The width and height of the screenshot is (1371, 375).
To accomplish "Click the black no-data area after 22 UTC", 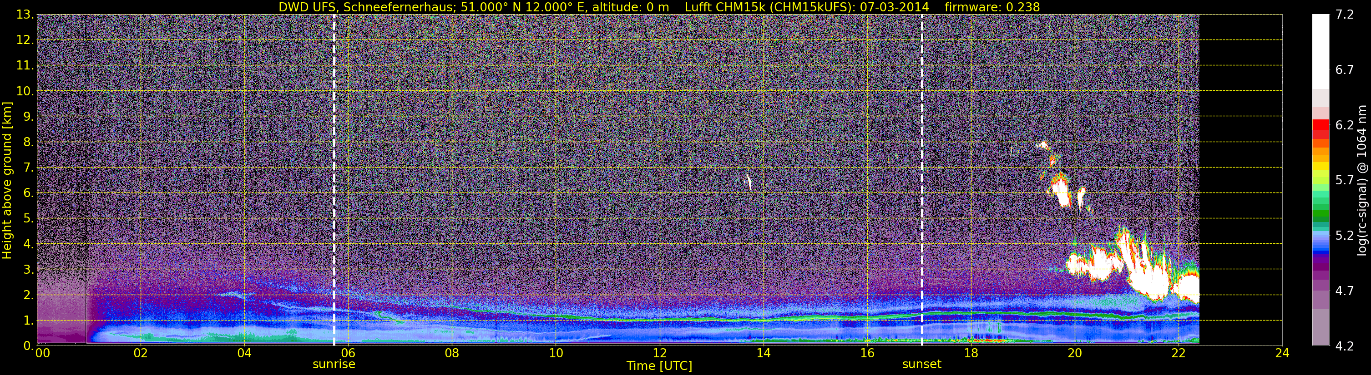I will click(1240, 180).
